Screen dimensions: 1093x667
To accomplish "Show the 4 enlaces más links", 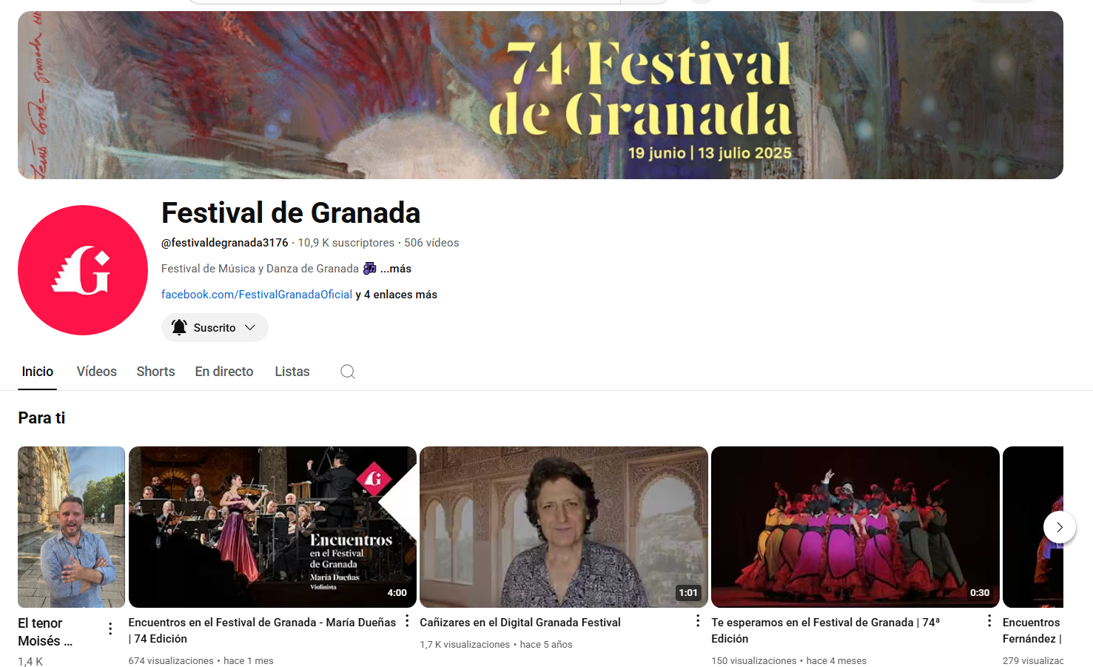I will [x=400, y=295].
